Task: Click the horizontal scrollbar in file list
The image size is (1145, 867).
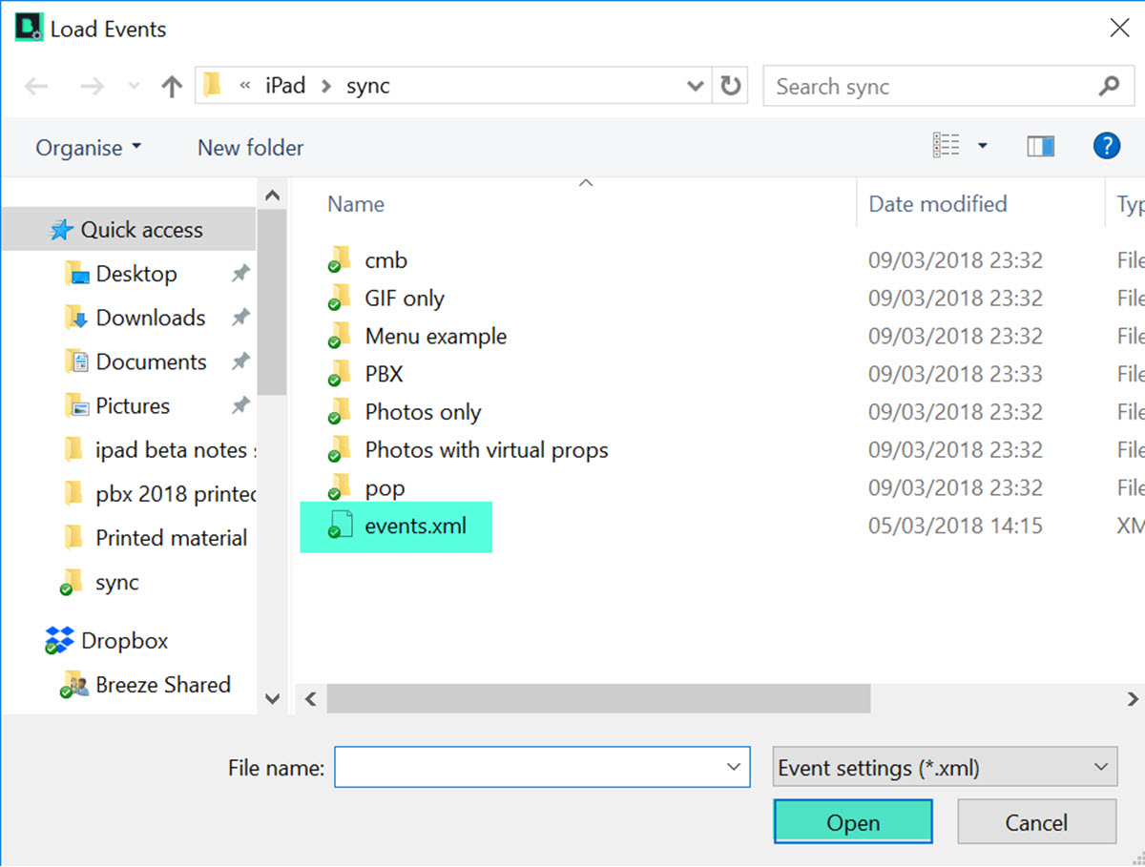Action: point(598,699)
